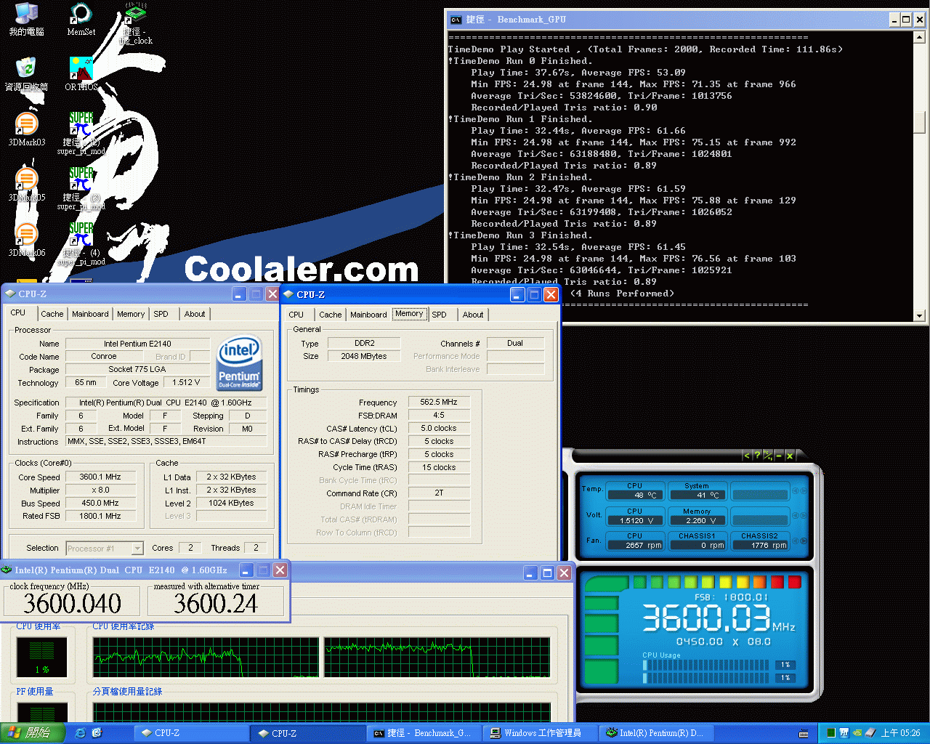
Task: Click the CPU temperature 48 °C reading
Action: (x=634, y=495)
